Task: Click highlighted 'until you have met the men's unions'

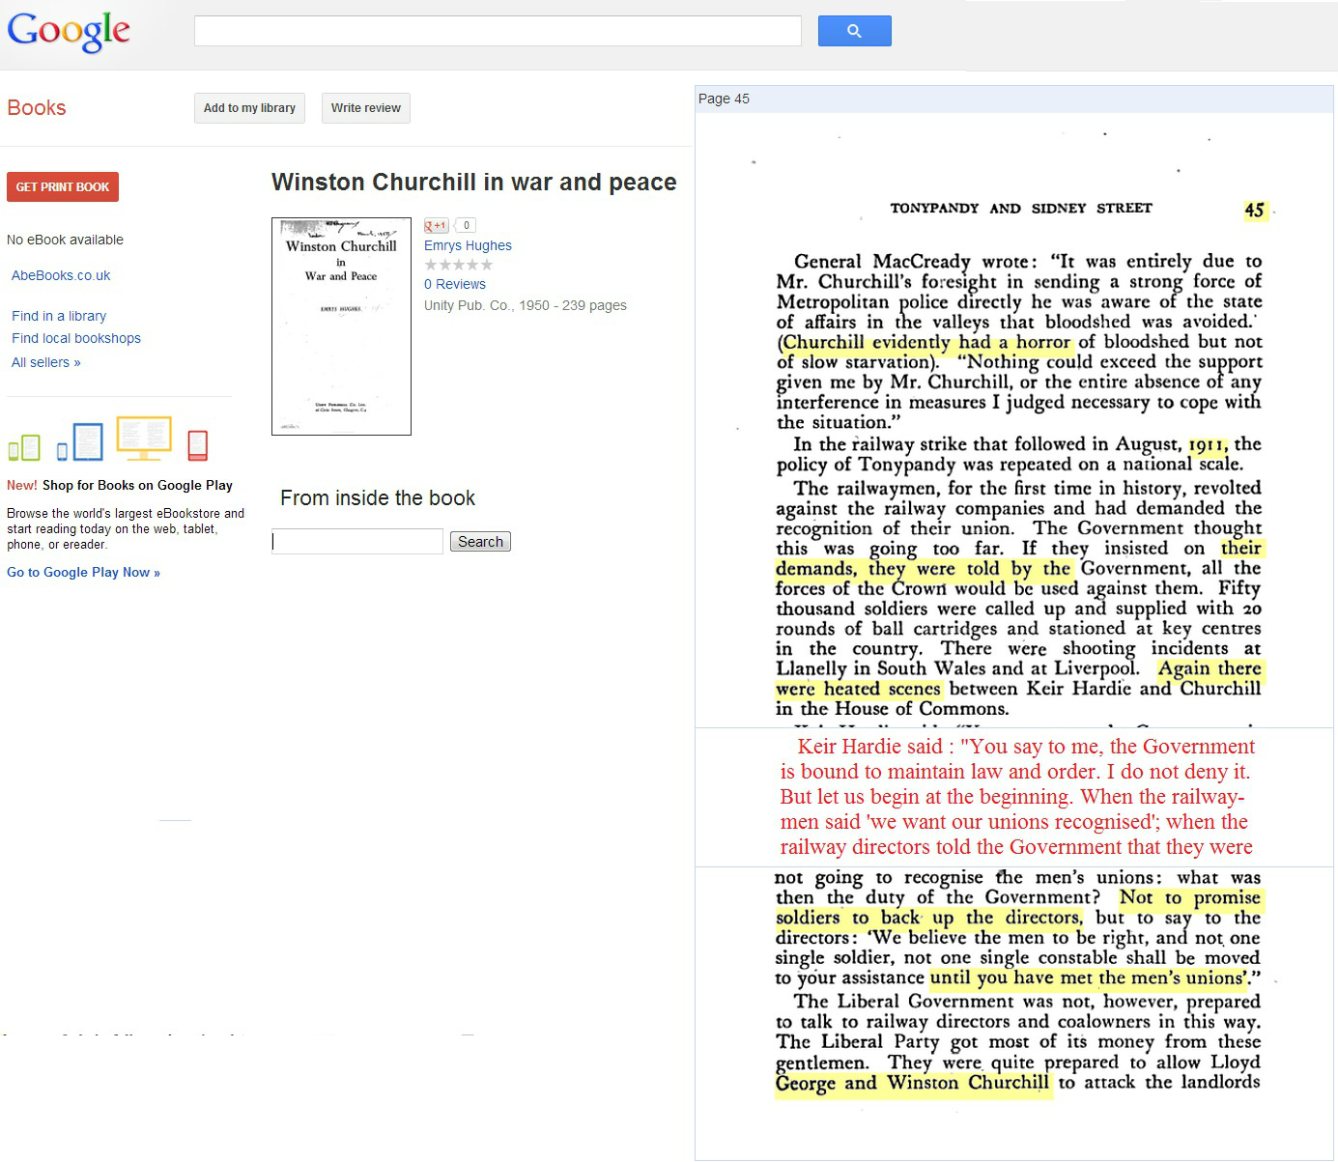Action: [1088, 978]
